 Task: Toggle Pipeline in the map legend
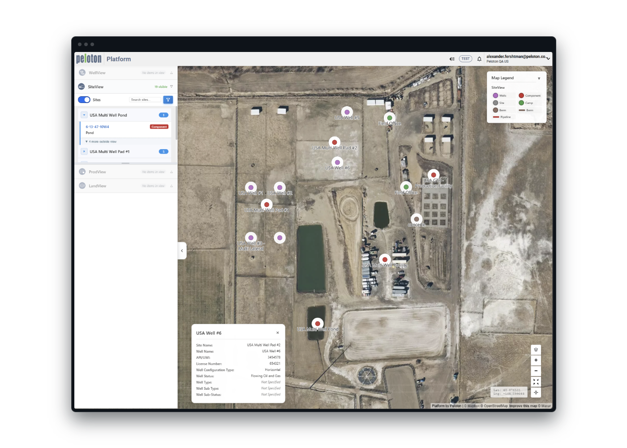[x=502, y=117]
